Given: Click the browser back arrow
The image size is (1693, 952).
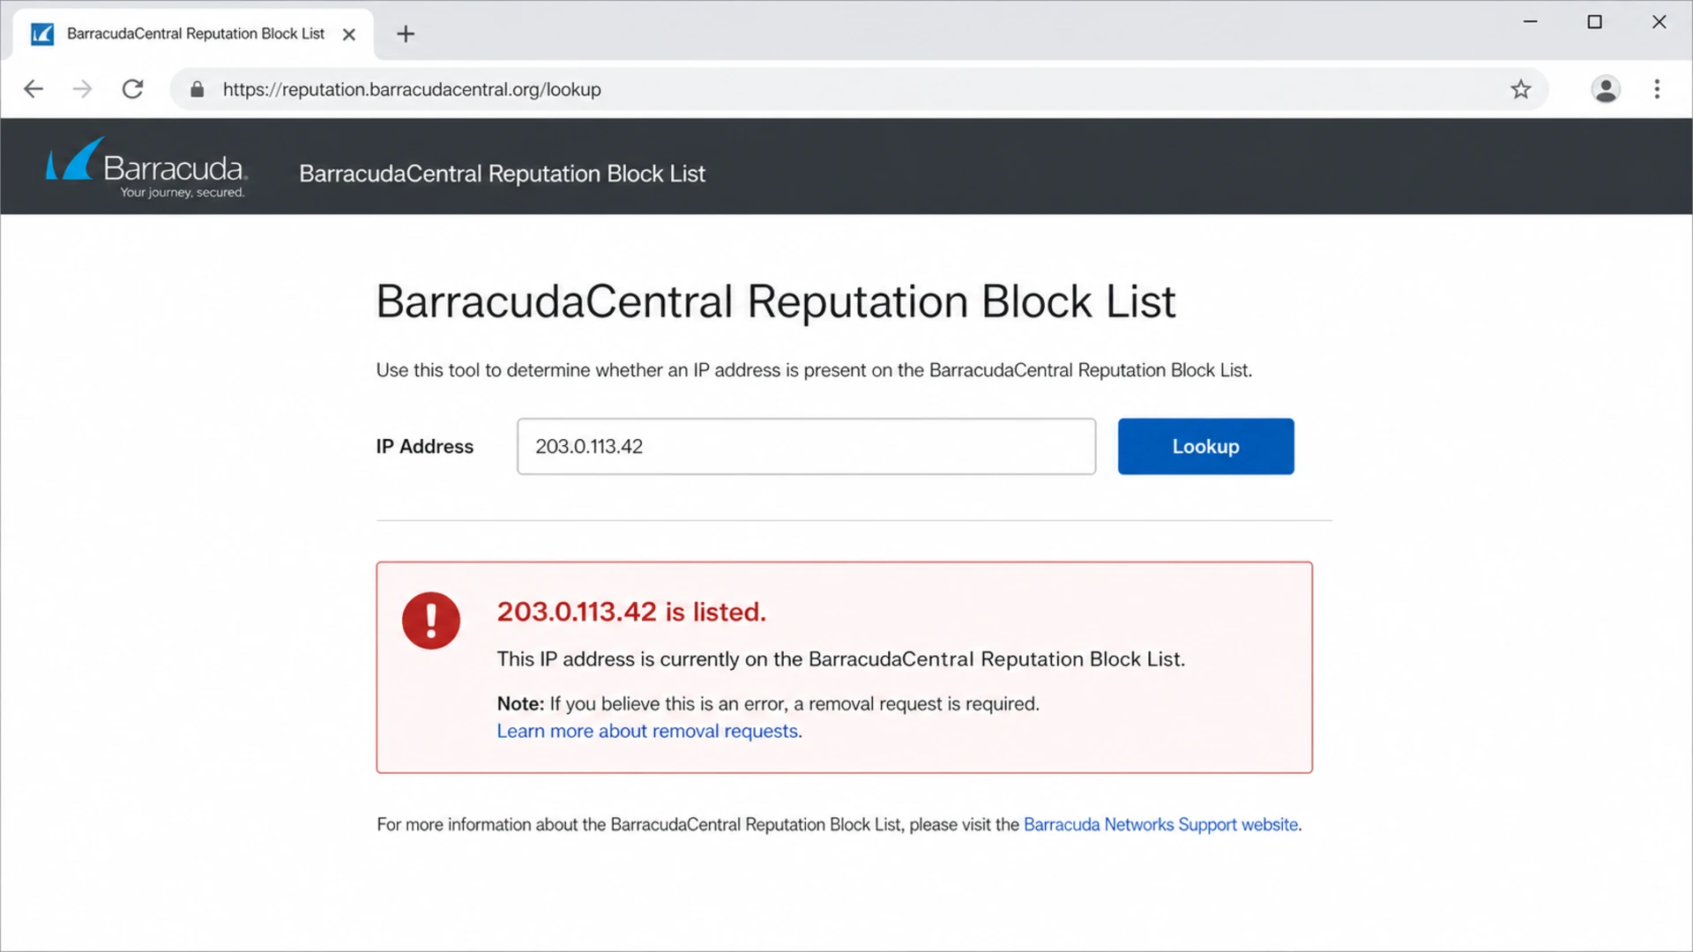Looking at the screenshot, I should 34,89.
